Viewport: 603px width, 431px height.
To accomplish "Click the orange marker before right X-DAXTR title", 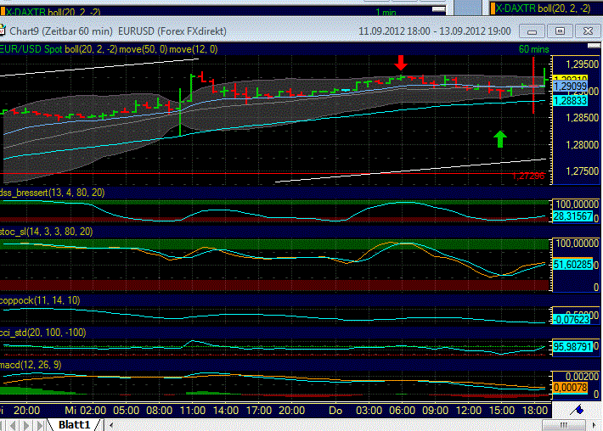I will coord(493,8).
